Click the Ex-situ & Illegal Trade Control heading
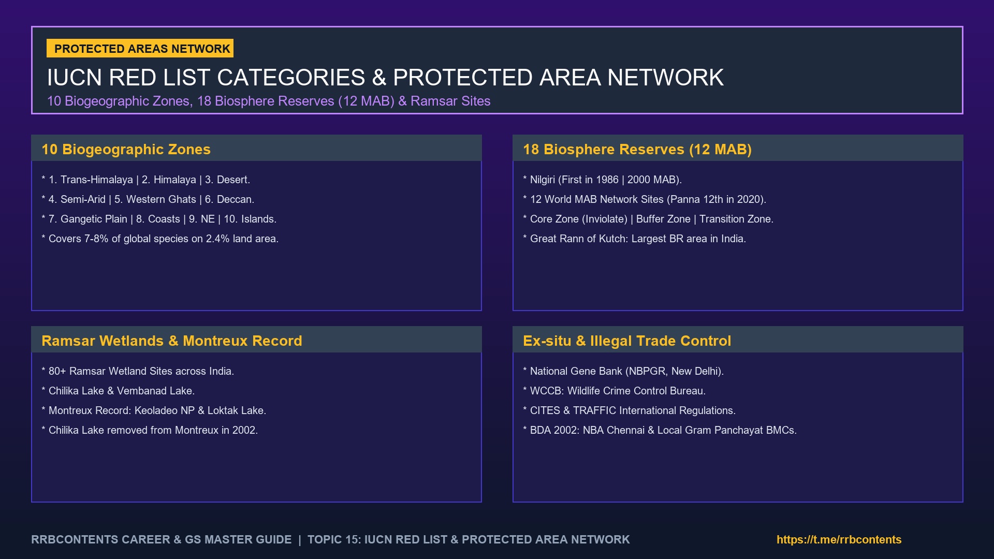 [627, 341]
